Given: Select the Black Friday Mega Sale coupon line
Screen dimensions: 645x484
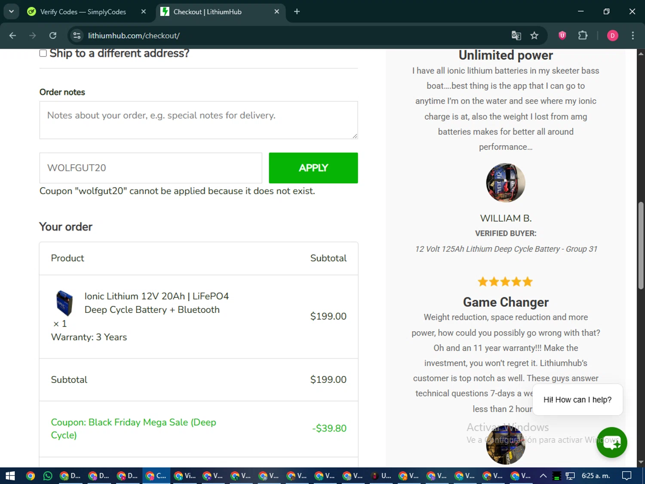Looking at the screenshot, I should click(133, 429).
